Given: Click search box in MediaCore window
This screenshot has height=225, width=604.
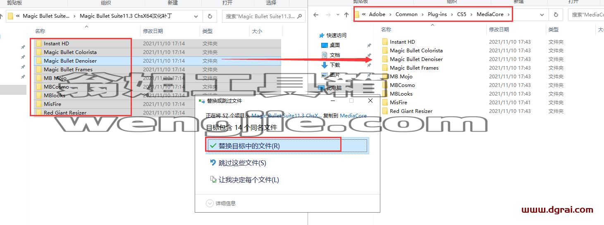Looking at the screenshot, I should pos(587,15).
